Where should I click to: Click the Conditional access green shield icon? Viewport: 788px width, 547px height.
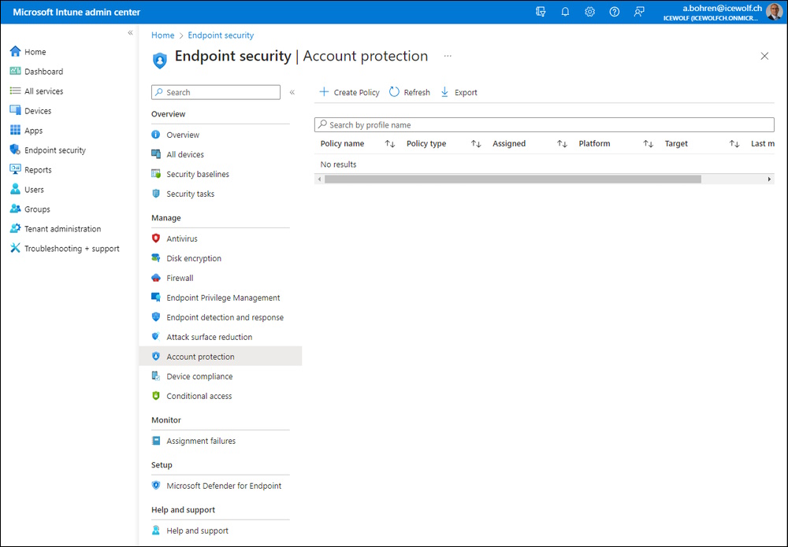coord(156,395)
